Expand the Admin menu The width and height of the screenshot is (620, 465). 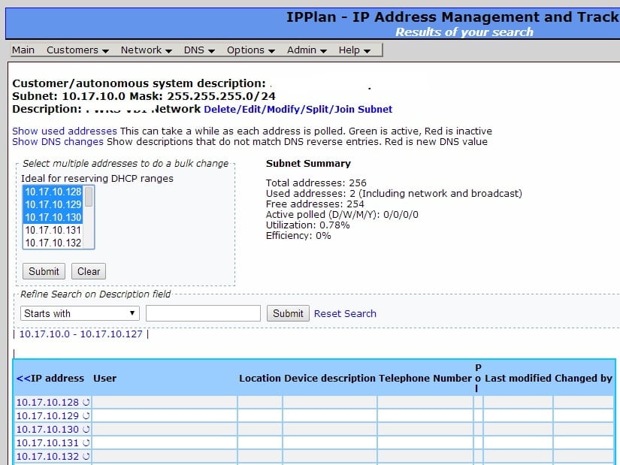pyautogui.click(x=307, y=50)
